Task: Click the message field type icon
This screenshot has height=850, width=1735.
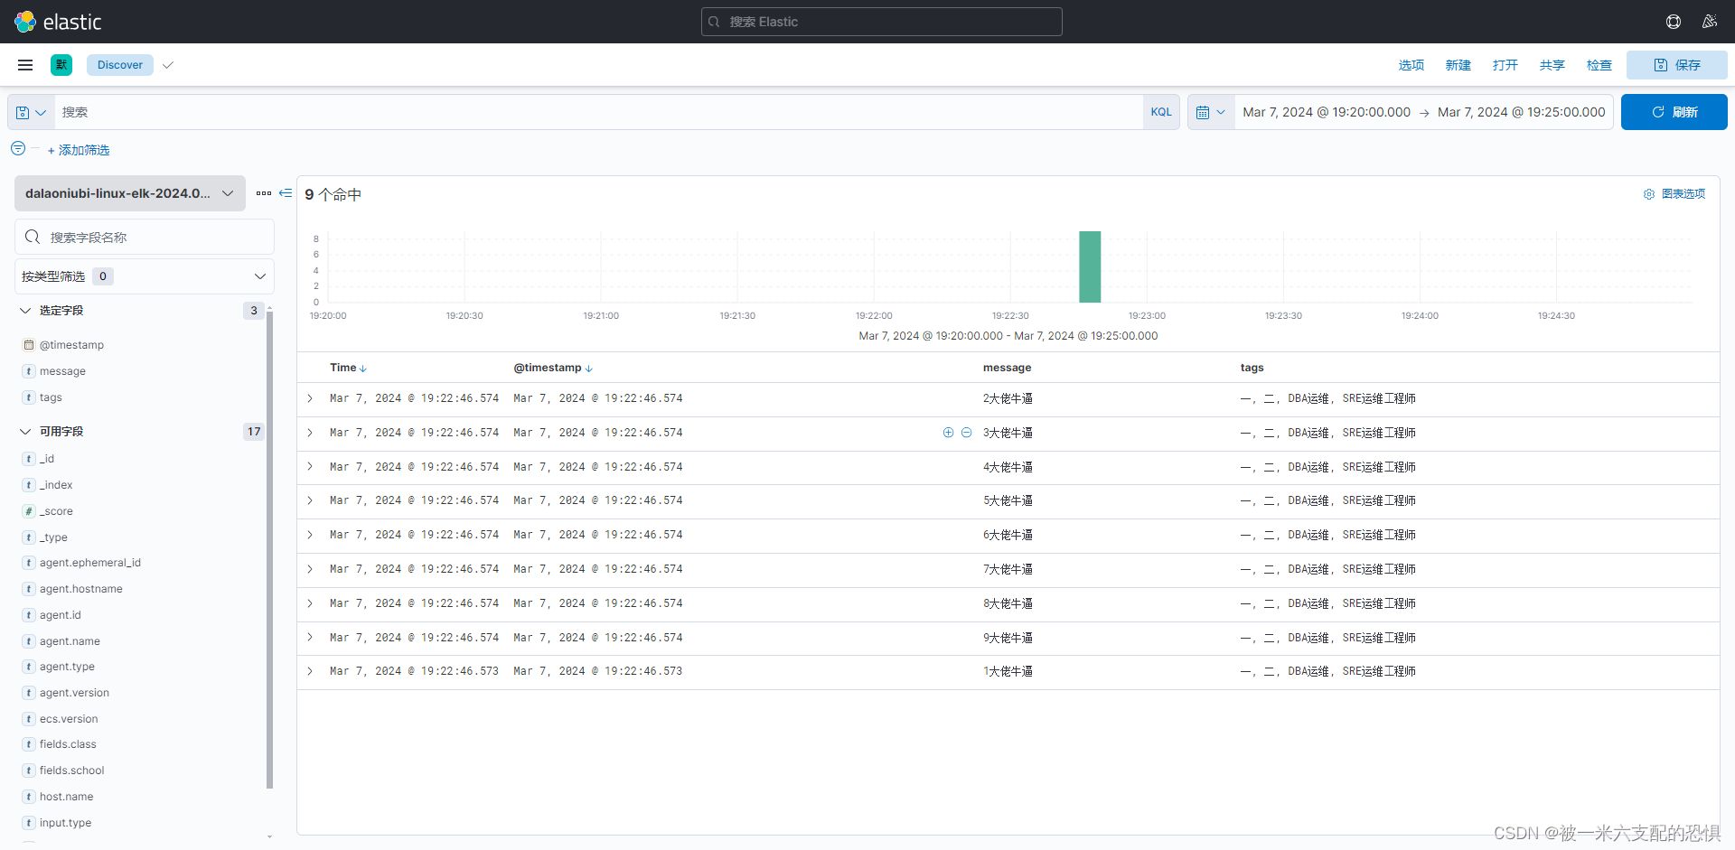Action: point(29,371)
